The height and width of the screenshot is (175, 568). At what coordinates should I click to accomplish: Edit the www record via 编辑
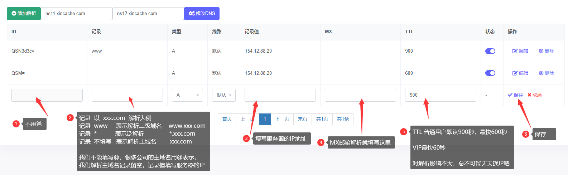[x=520, y=51]
